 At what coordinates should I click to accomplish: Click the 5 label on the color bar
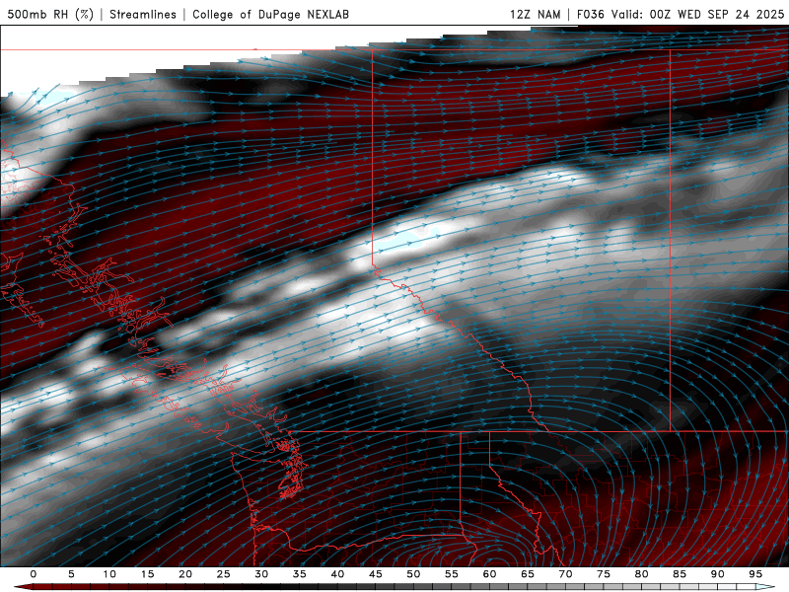[71, 574]
